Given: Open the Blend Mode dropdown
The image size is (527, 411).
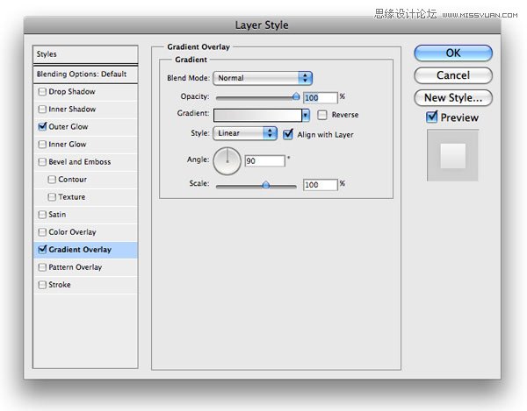Looking at the screenshot, I should pyautogui.click(x=263, y=79).
